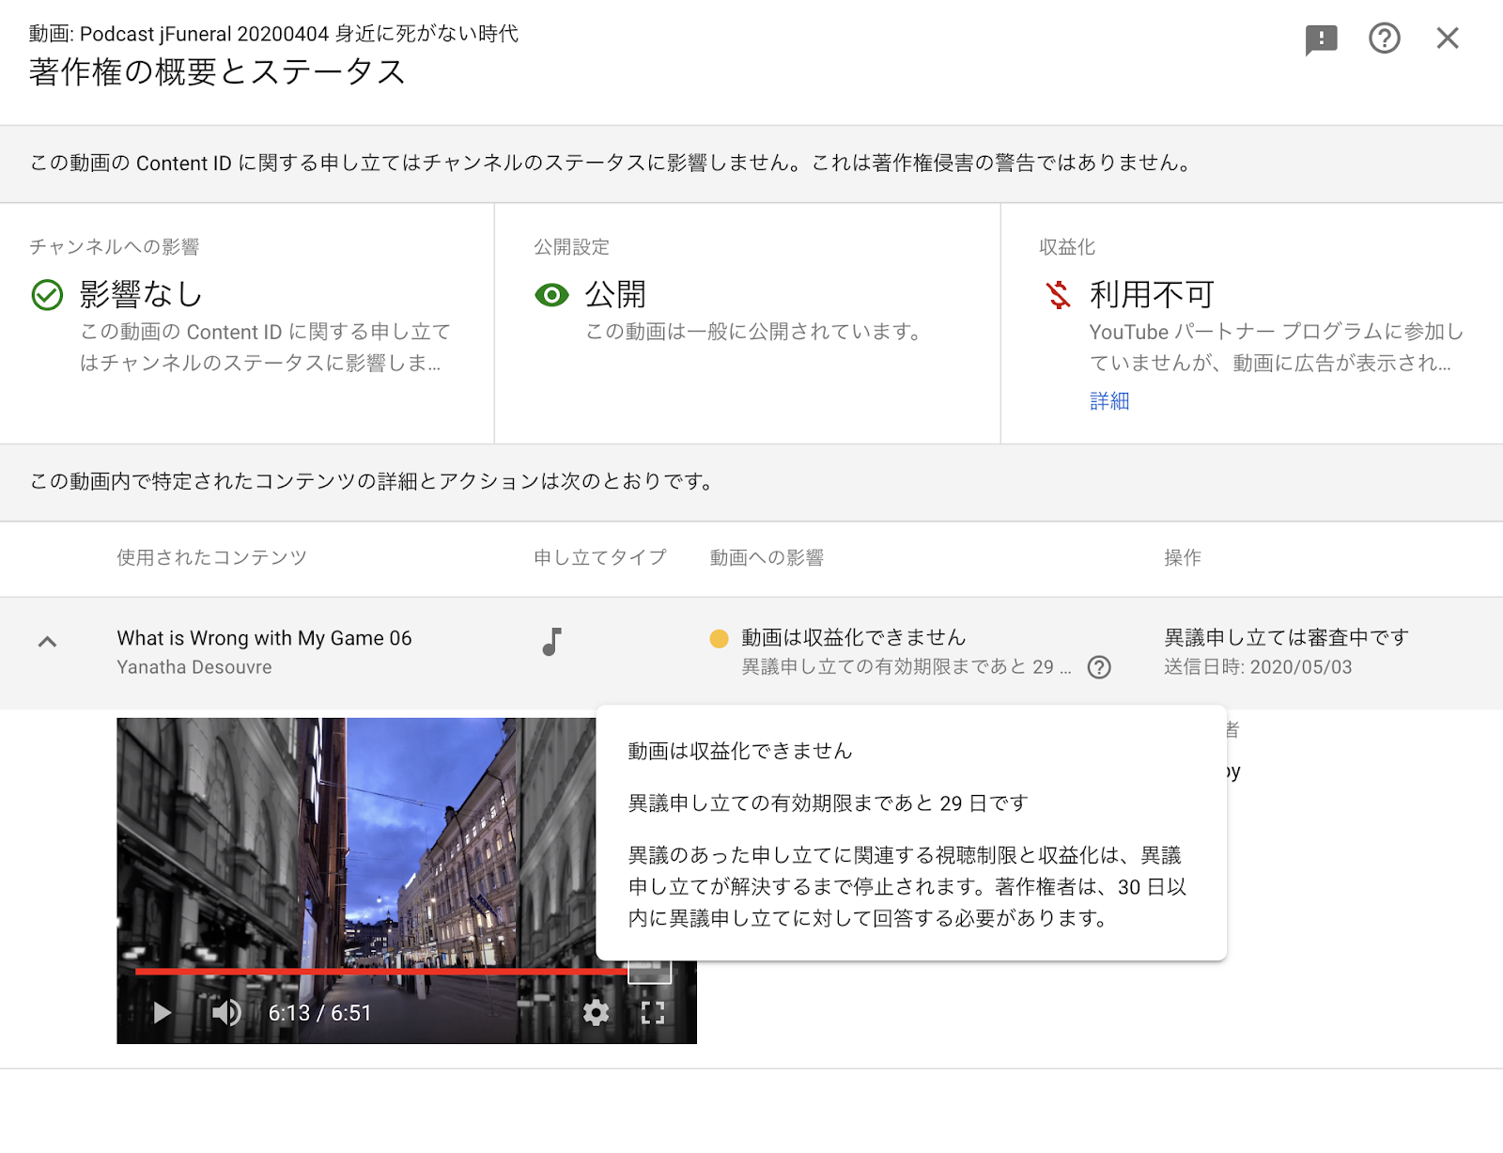Open the 詳細 link under 利用不可
Viewport: 1503px width, 1153px height.
coord(1108,401)
